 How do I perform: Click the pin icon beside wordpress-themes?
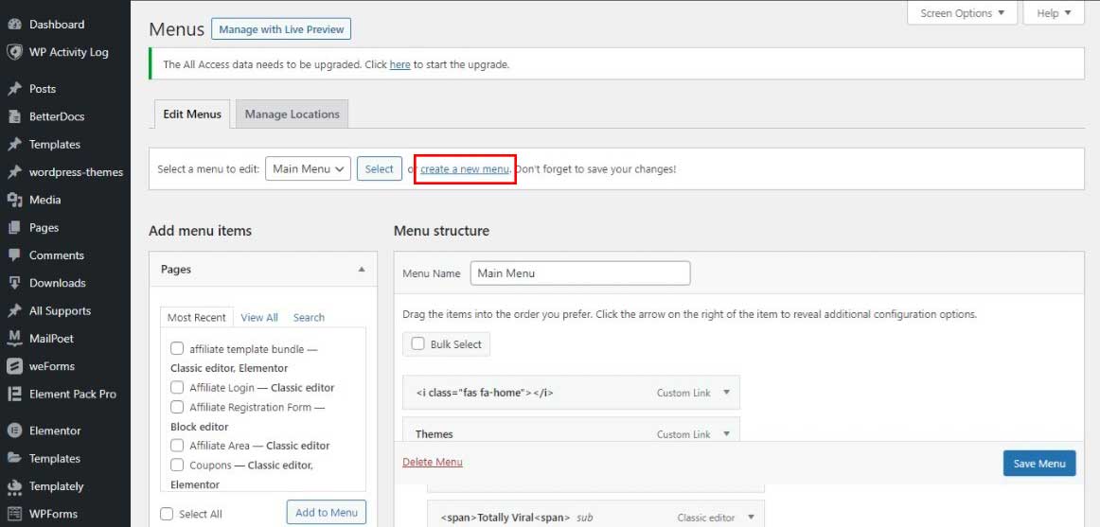pos(14,172)
